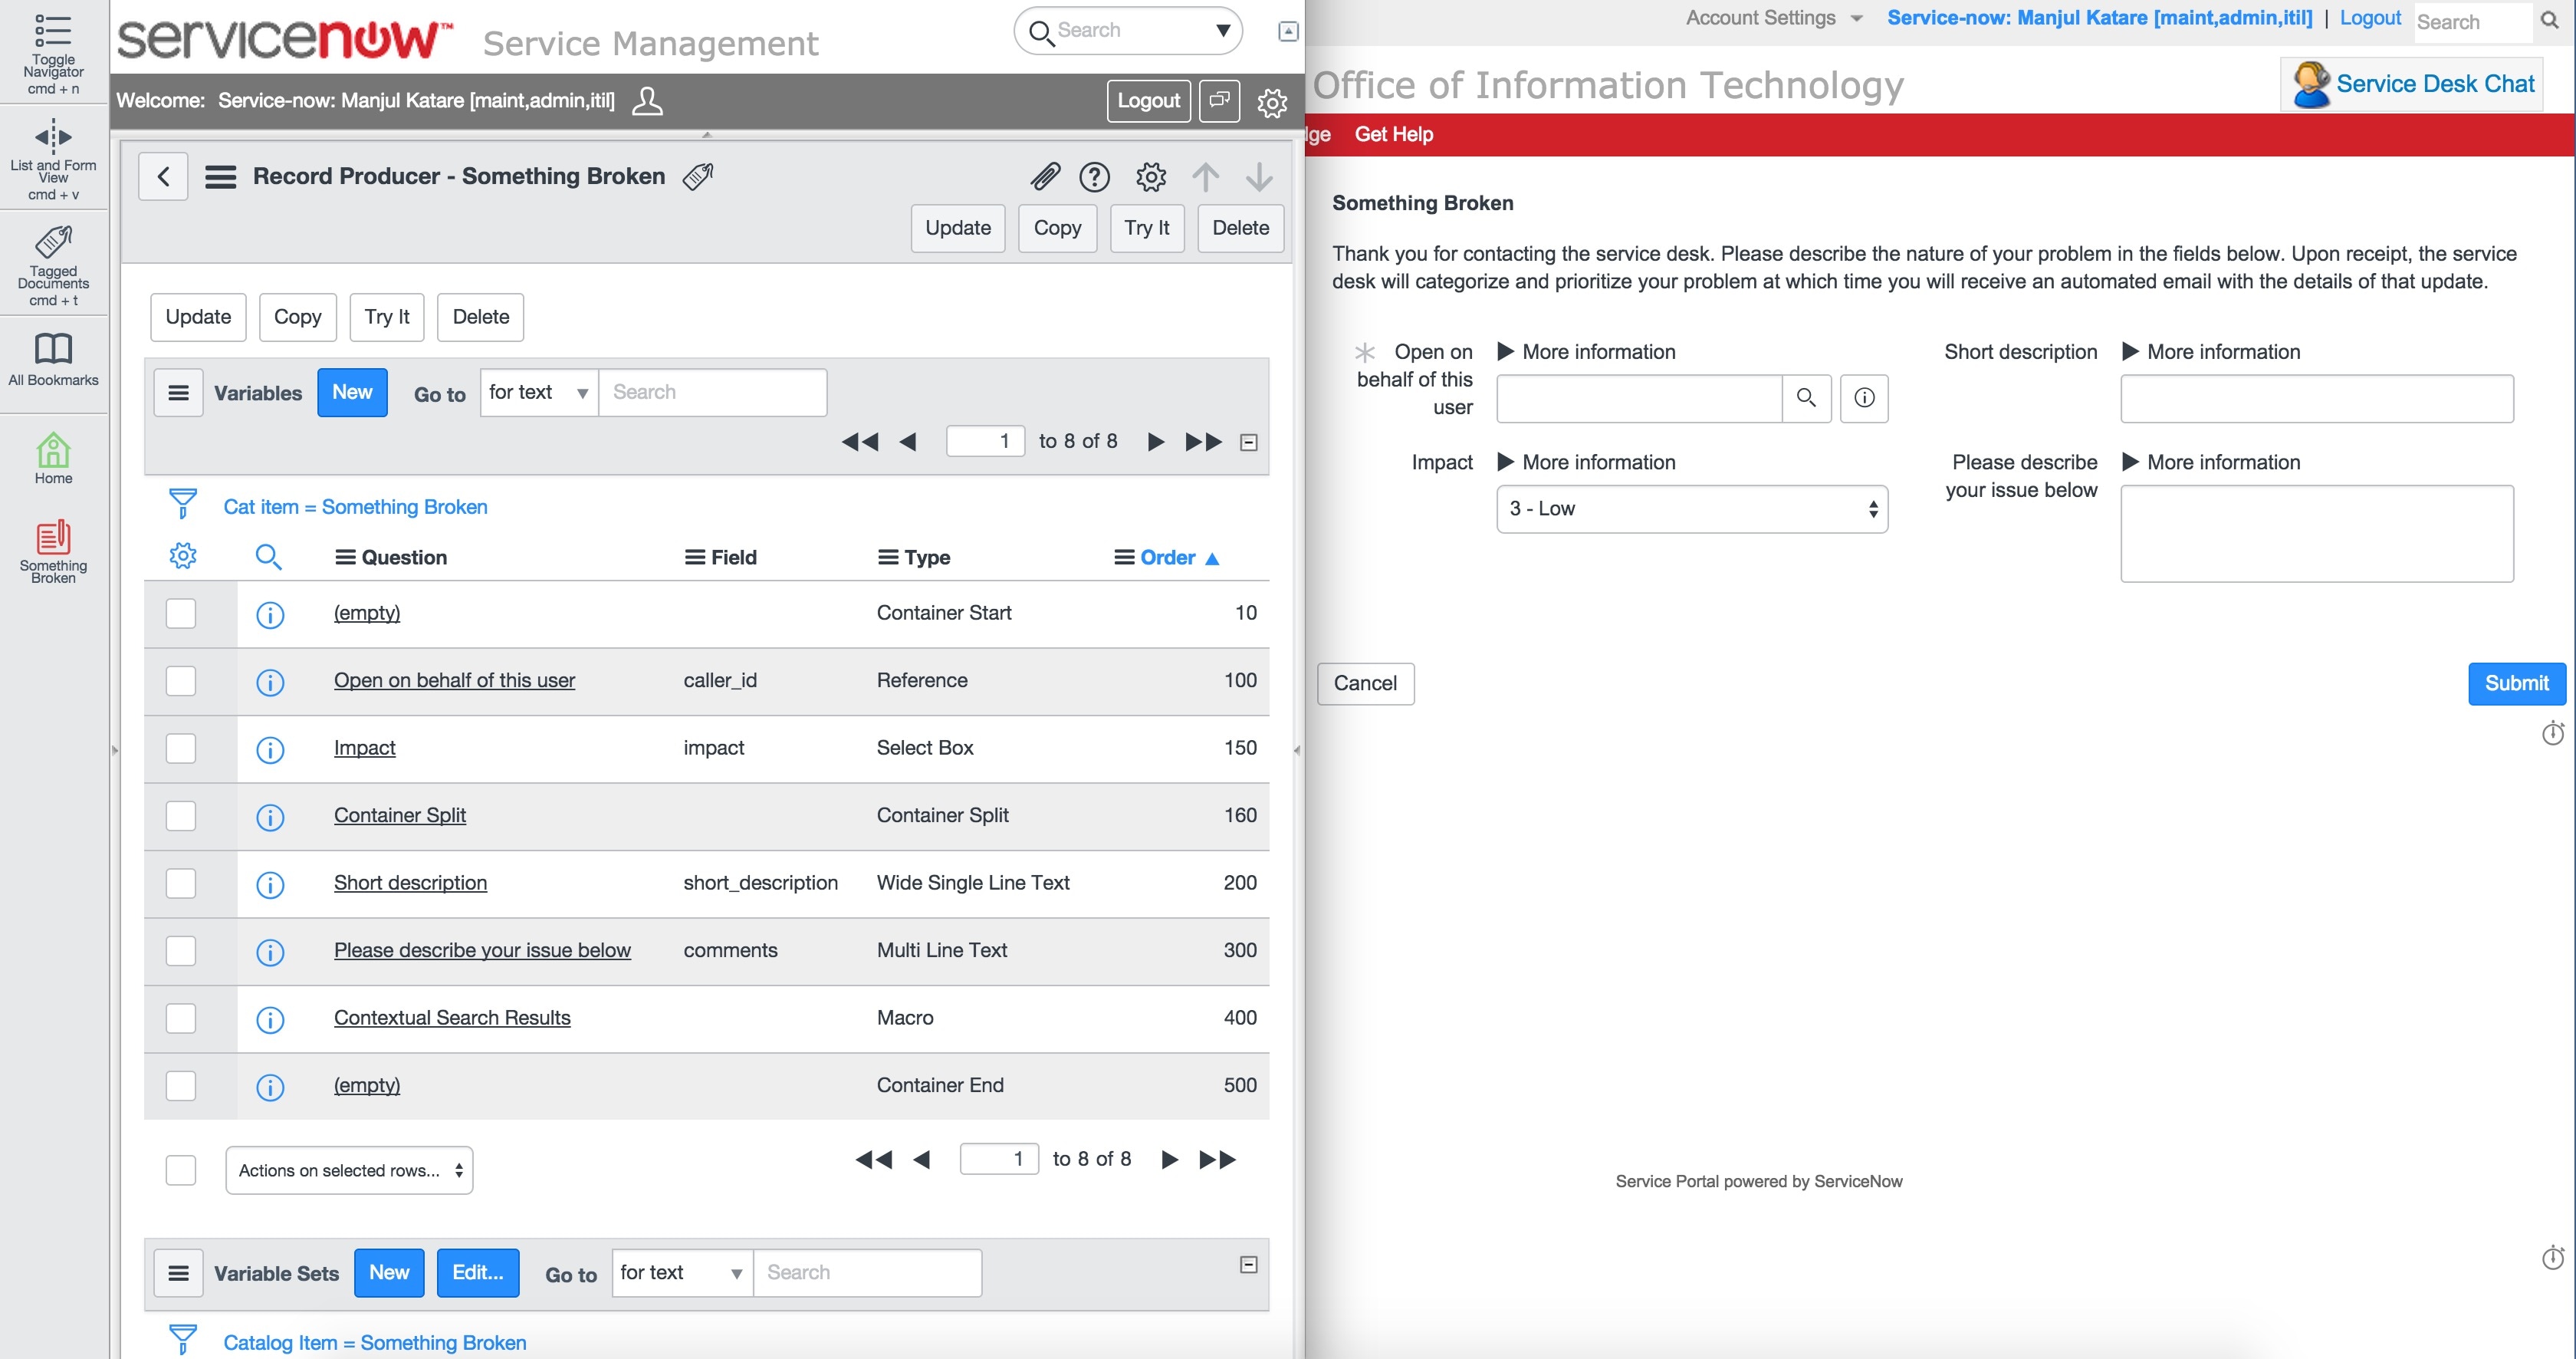This screenshot has height=1359, width=2576.
Task: Open the Get Help menu item
Action: 1393,134
